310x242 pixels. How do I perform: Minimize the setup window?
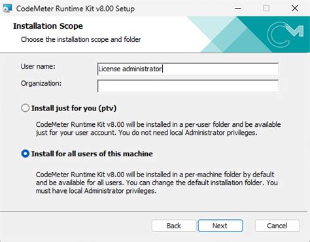(x=238, y=9)
